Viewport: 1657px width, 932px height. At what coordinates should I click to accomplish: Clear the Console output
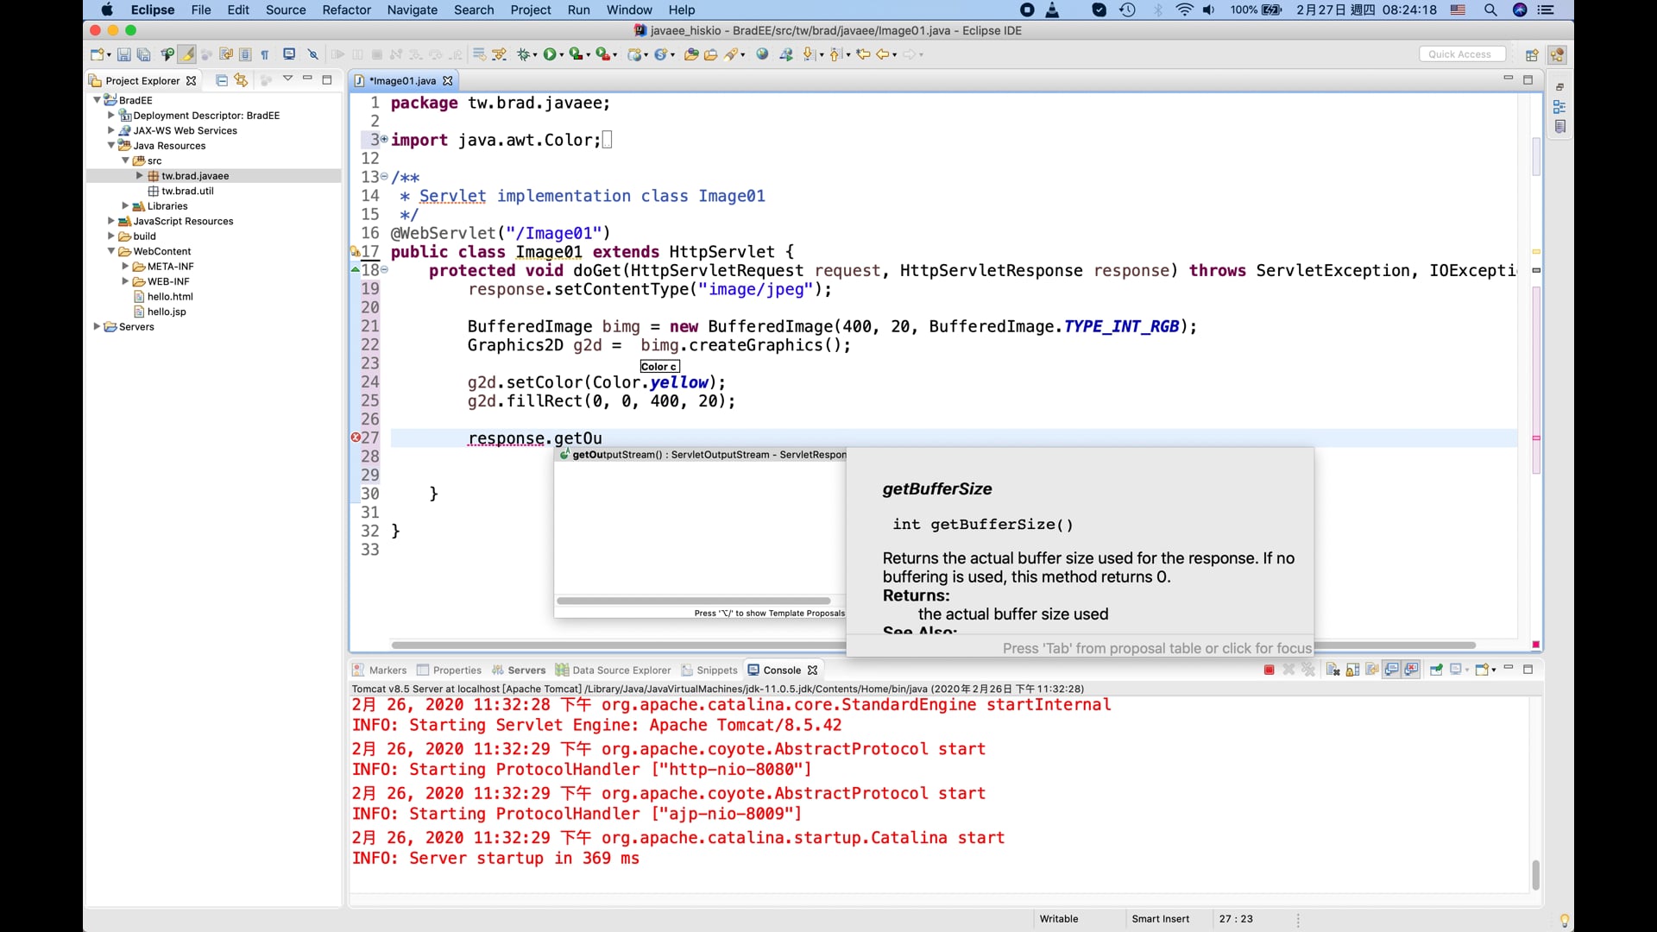1333,670
